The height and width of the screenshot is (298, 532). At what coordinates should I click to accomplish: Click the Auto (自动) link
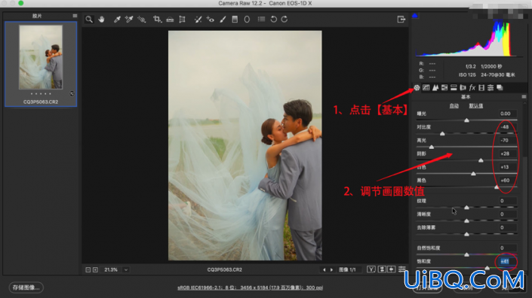tap(454, 106)
